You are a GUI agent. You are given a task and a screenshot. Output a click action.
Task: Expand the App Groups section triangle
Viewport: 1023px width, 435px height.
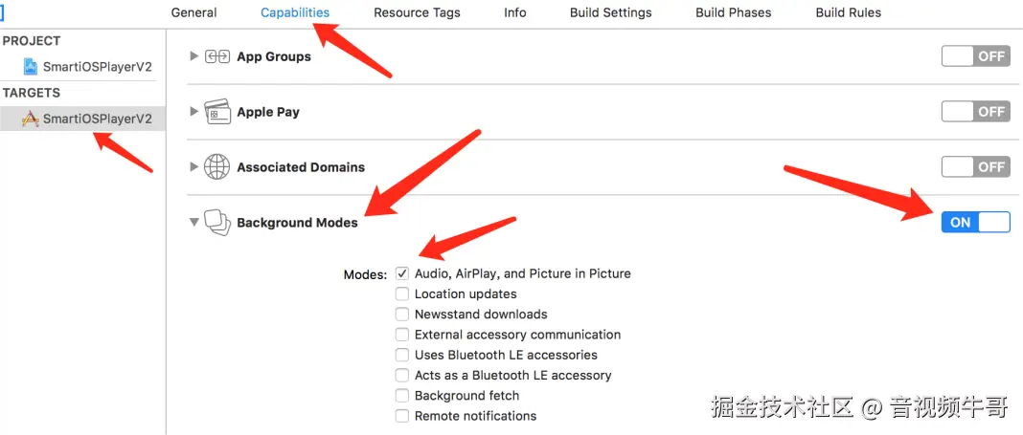point(194,56)
